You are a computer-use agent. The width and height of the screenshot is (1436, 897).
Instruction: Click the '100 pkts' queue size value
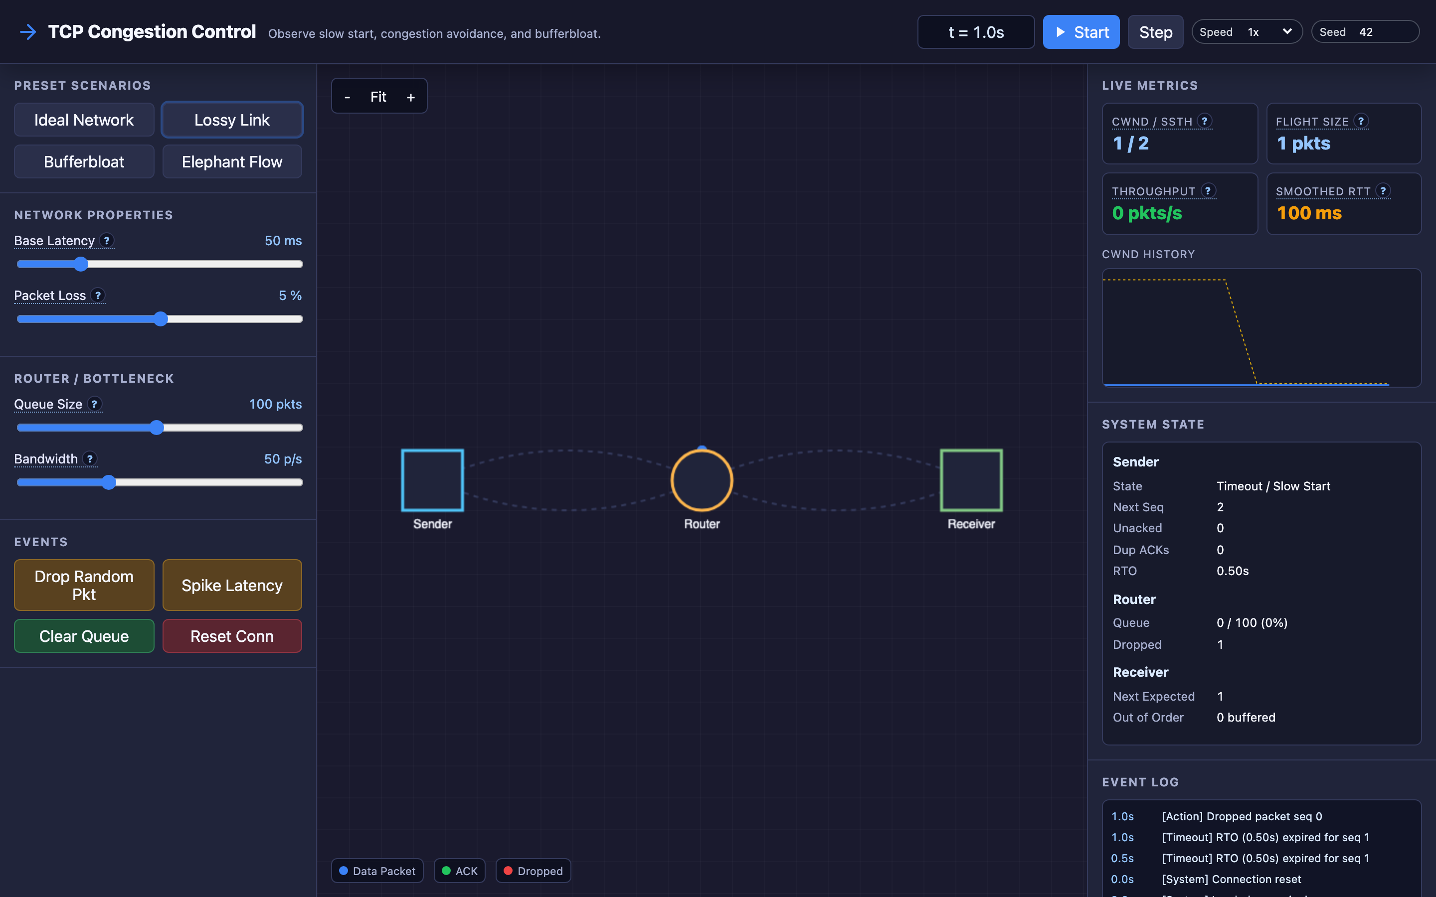(x=275, y=404)
